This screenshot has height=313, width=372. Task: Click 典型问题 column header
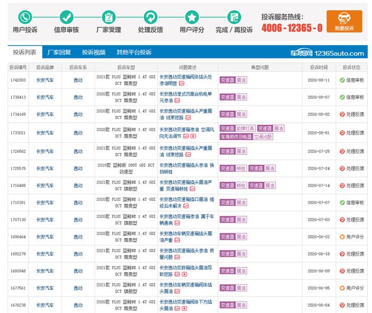click(260, 67)
